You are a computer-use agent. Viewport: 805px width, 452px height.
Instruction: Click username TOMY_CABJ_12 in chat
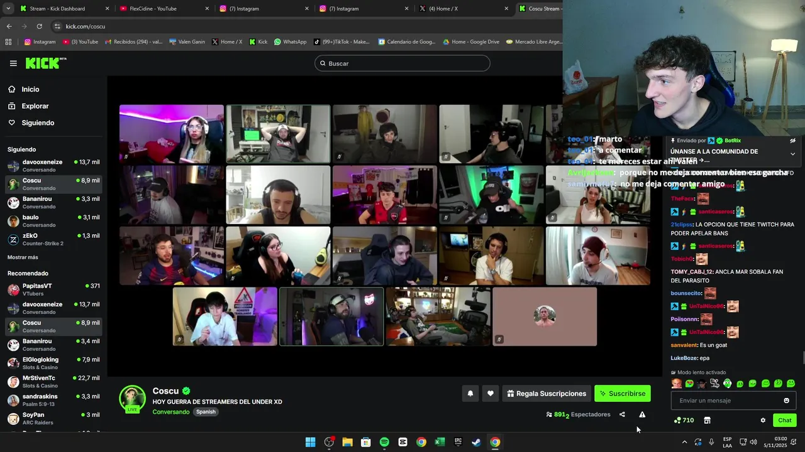(x=692, y=272)
